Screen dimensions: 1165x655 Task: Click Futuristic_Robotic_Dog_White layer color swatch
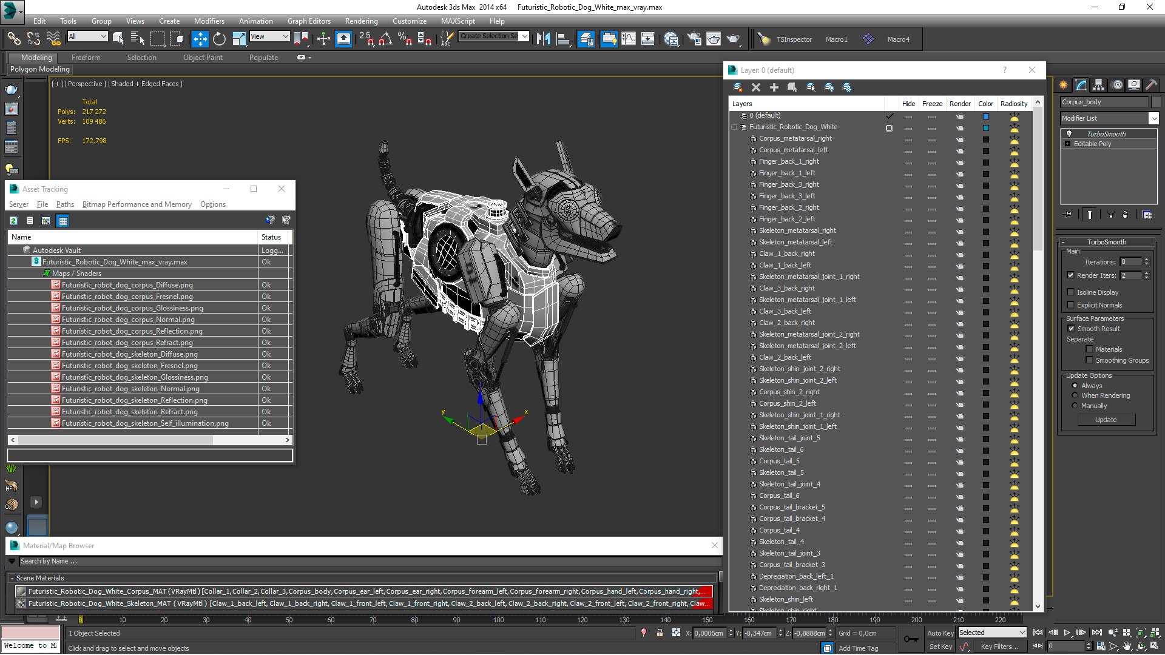tap(986, 127)
